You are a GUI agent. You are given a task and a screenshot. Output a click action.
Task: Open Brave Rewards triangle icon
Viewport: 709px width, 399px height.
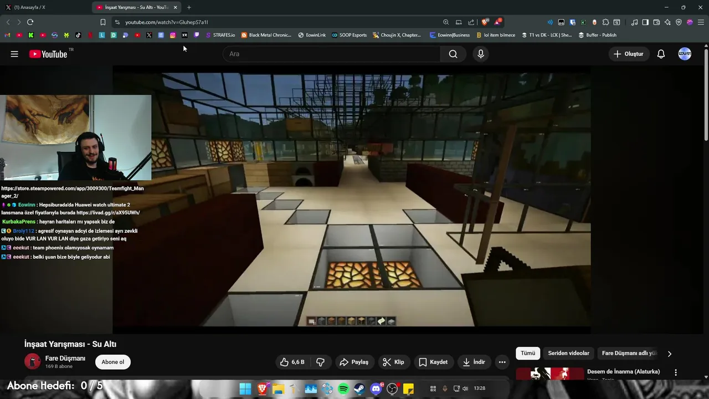[x=497, y=22]
